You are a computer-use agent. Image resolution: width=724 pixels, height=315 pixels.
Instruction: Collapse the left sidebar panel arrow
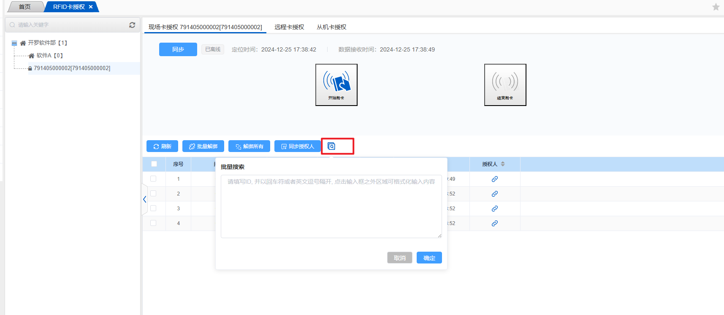tap(144, 199)
